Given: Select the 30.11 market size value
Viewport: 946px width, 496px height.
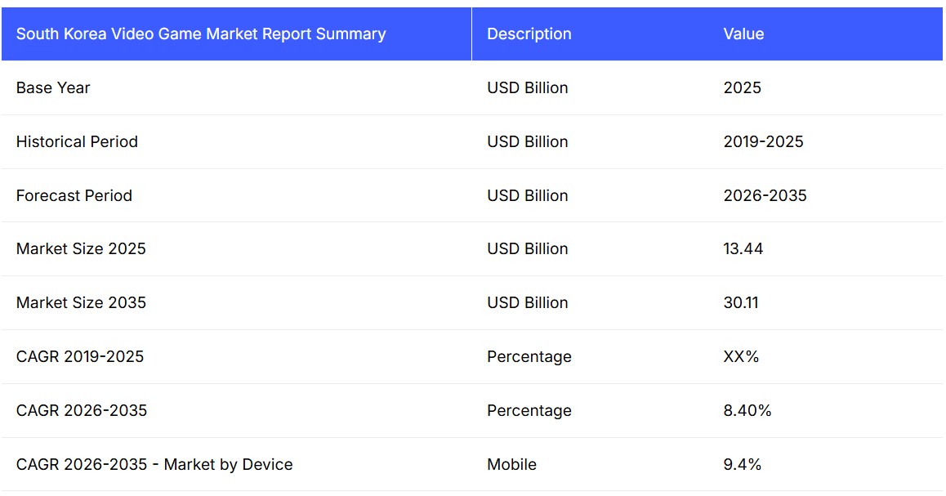Looking at the screenshot, I should pyautogui.click(x=740, y=303).
